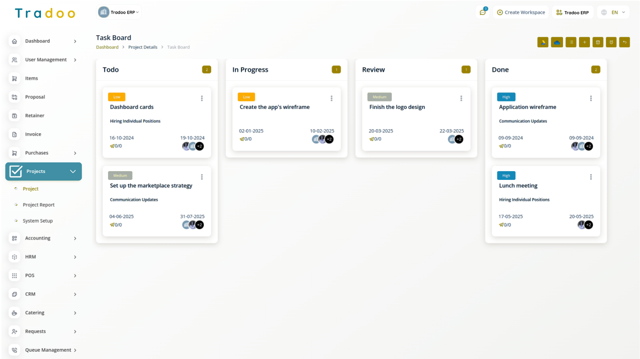
Task: Select Invoice in the sidebar menu
Action: [x=33, y=134]
